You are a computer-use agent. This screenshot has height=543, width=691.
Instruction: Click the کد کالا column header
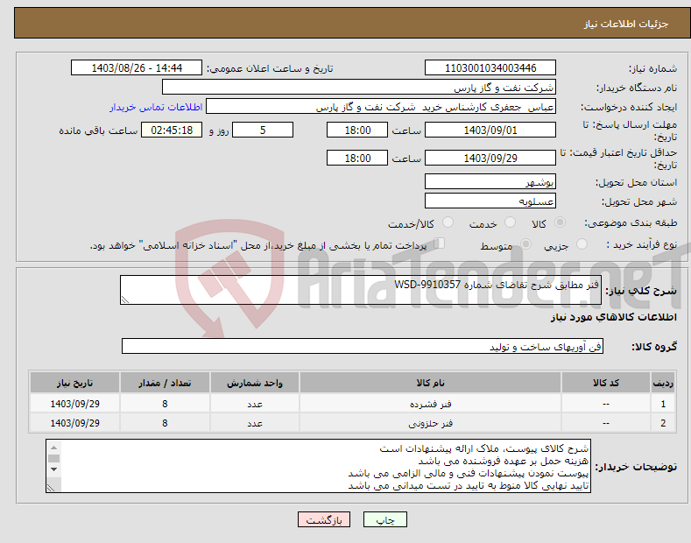point(606,383)
